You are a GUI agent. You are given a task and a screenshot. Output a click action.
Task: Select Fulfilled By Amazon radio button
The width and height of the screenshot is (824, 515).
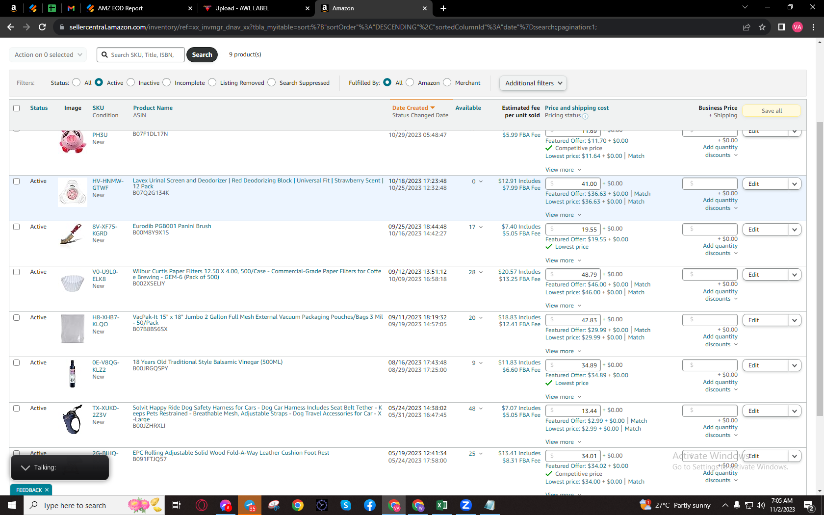pos(410,82)
